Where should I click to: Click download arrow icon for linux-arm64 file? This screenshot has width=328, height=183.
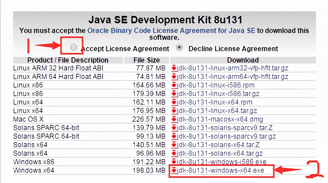174,77
